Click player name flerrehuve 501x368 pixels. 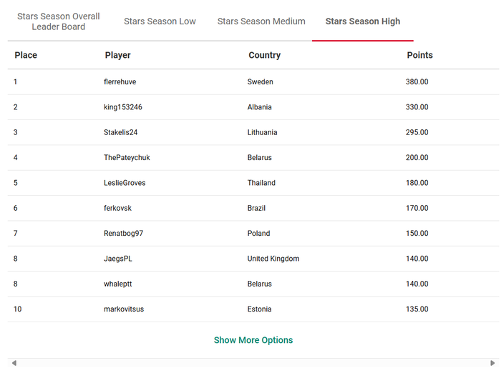(120, 82)
